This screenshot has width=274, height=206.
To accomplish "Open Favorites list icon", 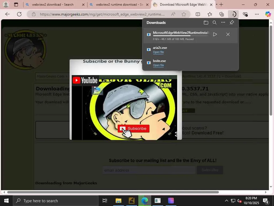I will pyautogui.click(x=210, y=14).
